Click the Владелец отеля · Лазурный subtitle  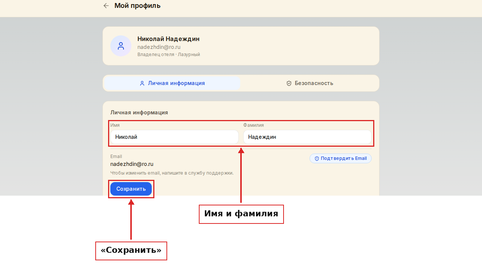(169, 55)
